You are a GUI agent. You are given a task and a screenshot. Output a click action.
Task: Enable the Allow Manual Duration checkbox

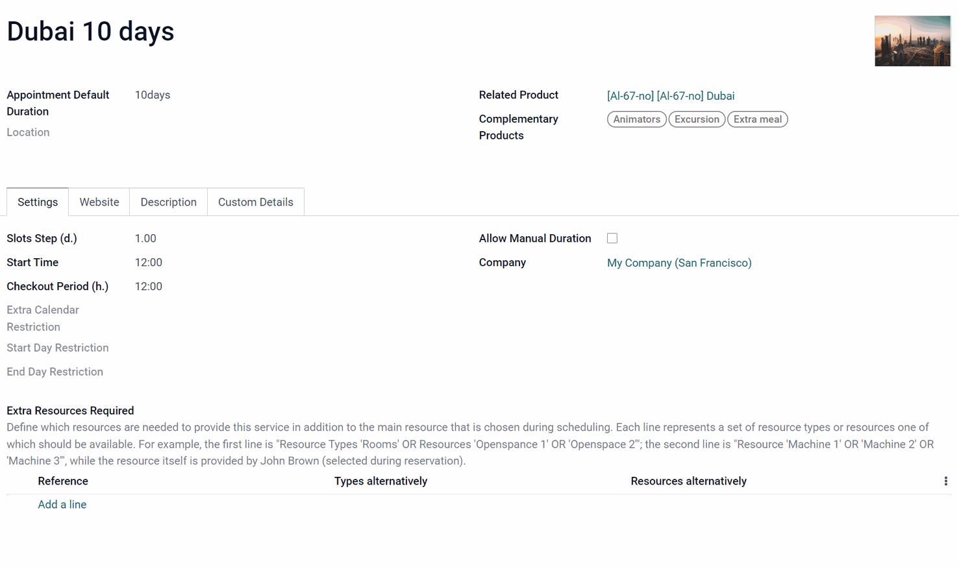pos(612,238)
